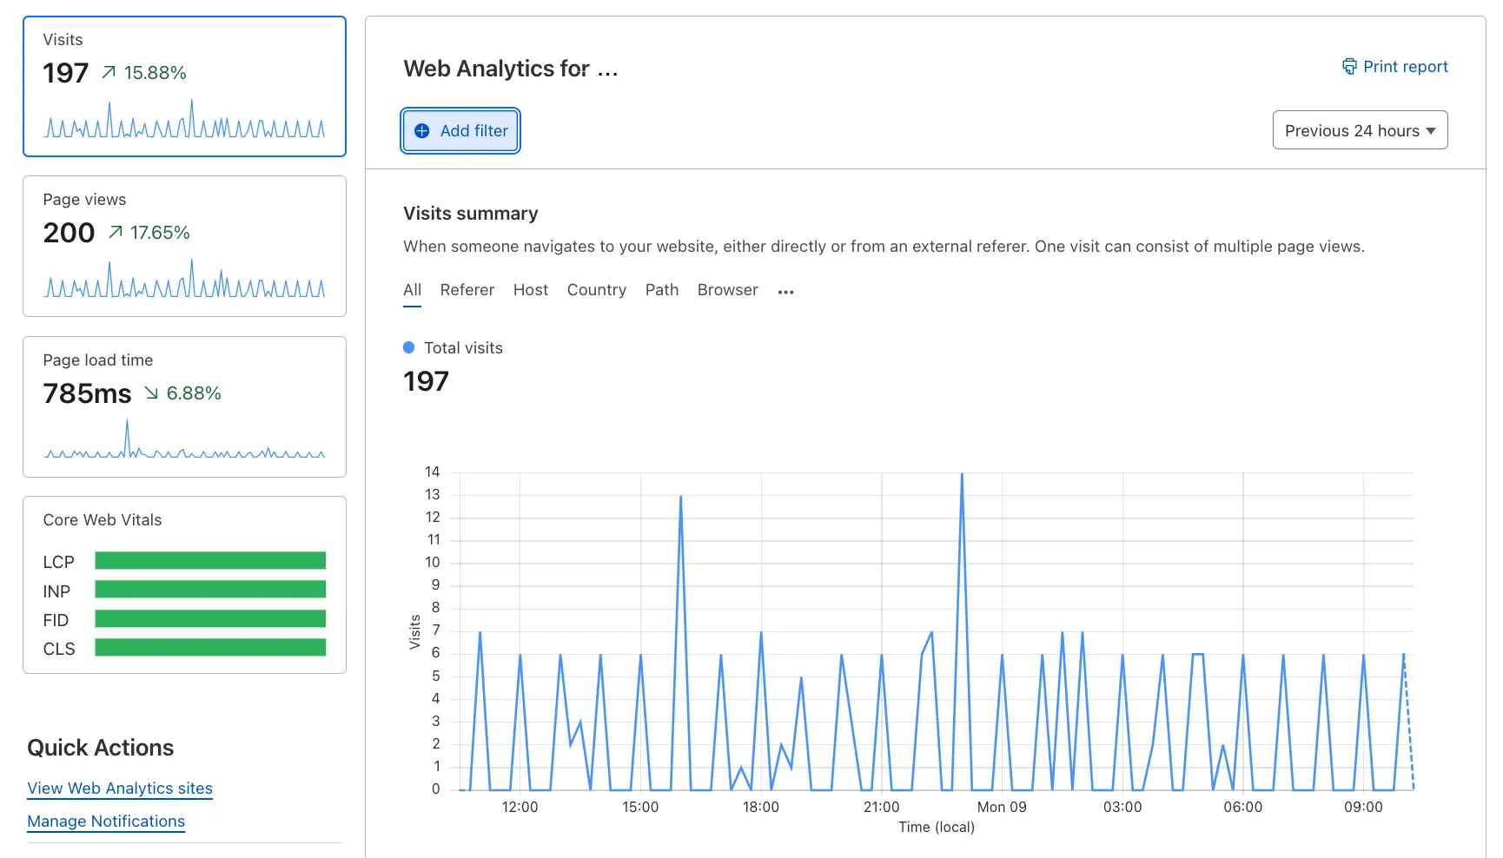Collapse the Core Web Vitals panel
Screen dimensions: 1503x858
(102, 519)
